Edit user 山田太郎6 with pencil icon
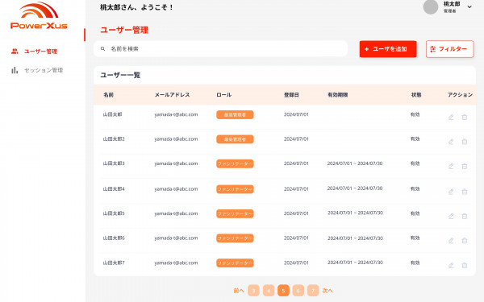Screen dimensions: 484x302 pos(451,241)
